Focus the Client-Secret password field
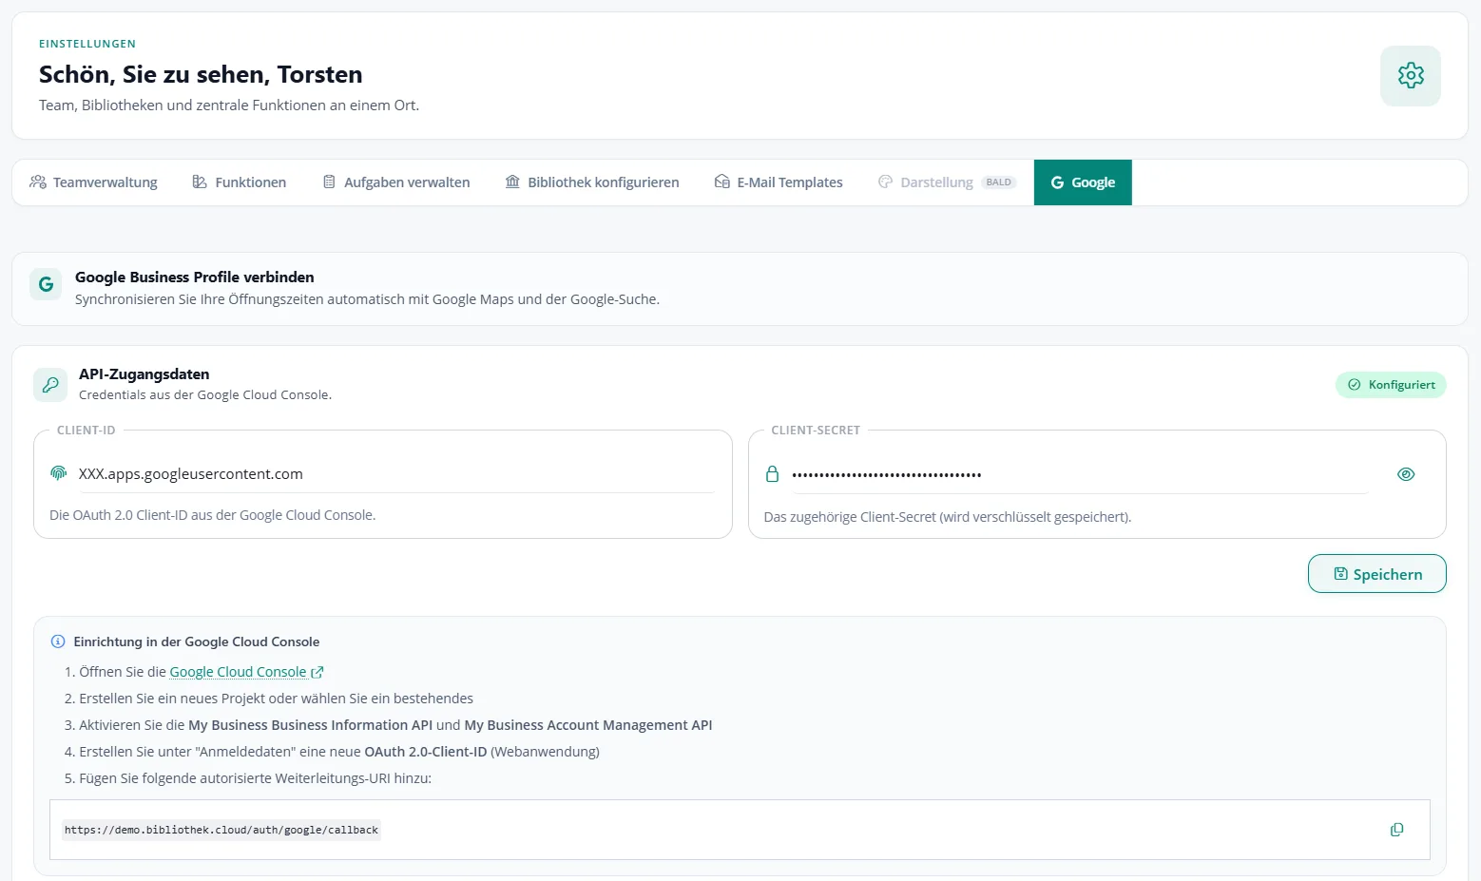The image size is (1481, 881). pyautogui.click(x=1079, y=474)
